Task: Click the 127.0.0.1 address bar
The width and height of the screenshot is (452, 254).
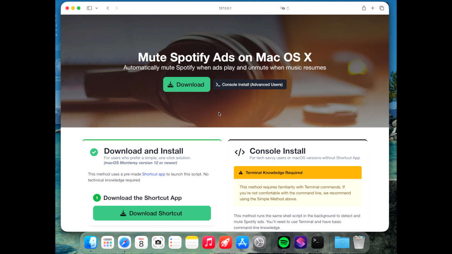Action: coord(225,8)
